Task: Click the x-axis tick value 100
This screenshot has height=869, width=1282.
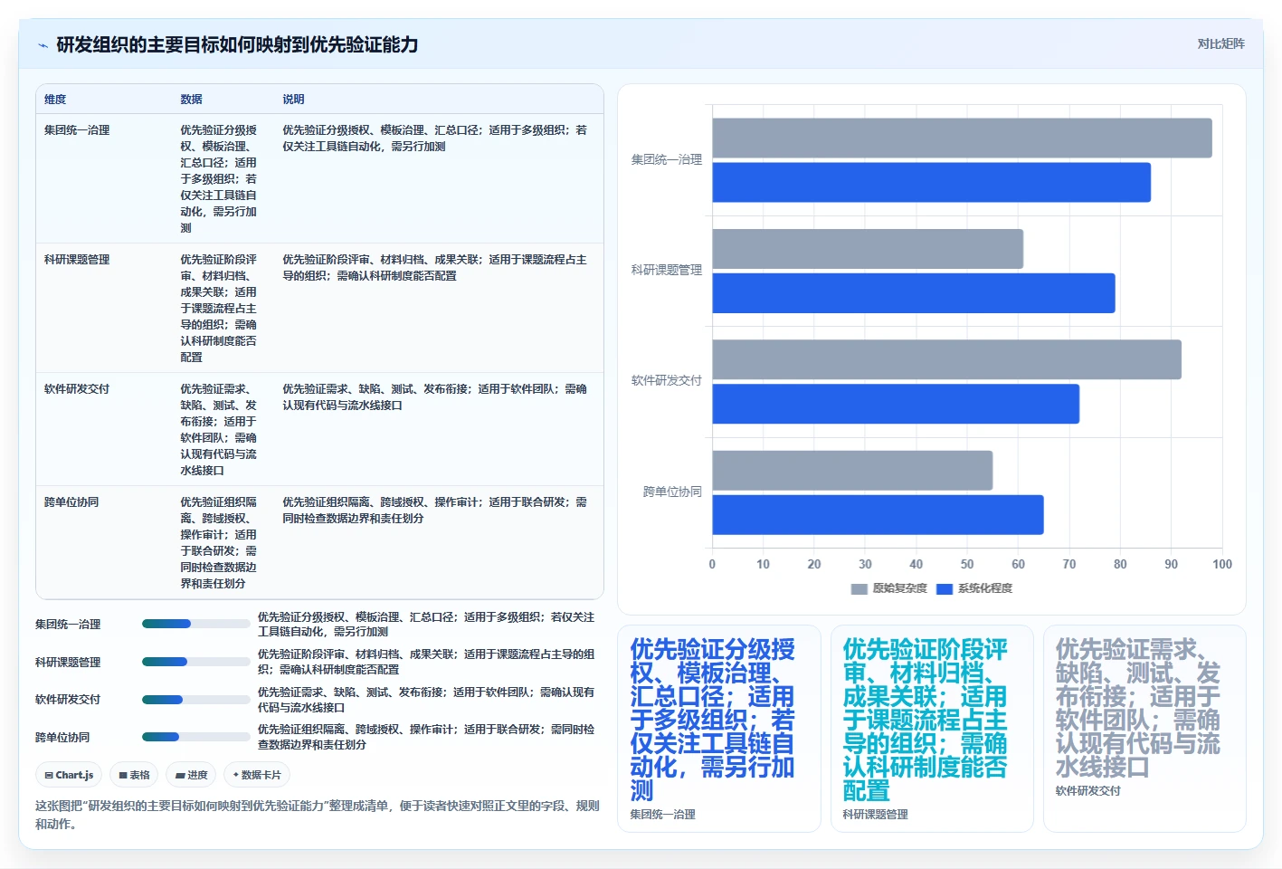Action: coord(1222,564)
